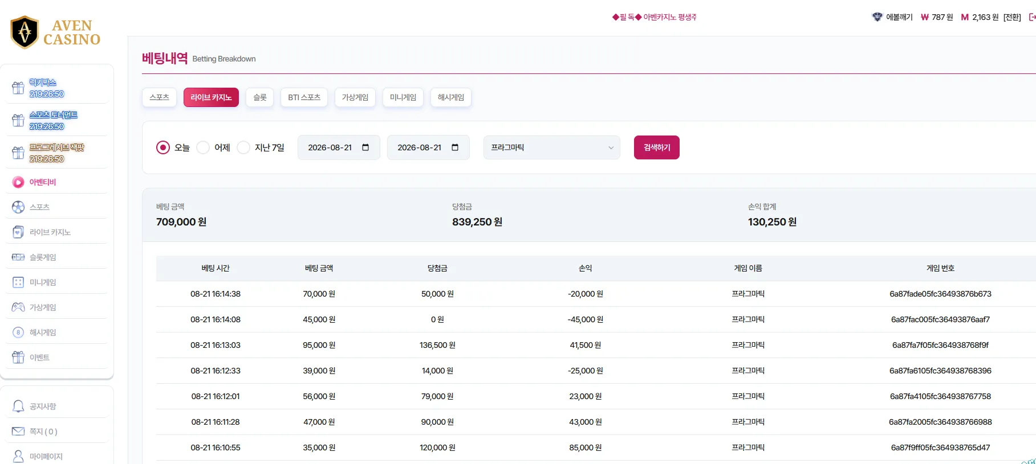
Task: Switch to the BTI 스포츠 tab
Action: pos(304,97)
